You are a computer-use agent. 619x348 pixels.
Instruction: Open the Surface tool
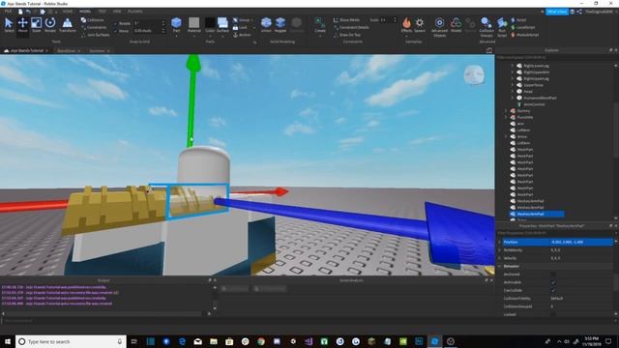coord(222,24)
